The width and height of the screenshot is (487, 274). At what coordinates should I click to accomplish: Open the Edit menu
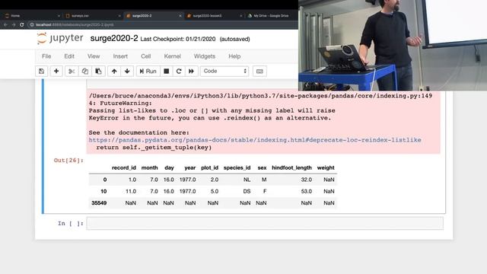(69, 56)
